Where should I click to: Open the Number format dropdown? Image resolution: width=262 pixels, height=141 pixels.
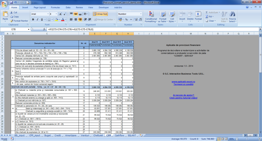click(x=141, y=14)
